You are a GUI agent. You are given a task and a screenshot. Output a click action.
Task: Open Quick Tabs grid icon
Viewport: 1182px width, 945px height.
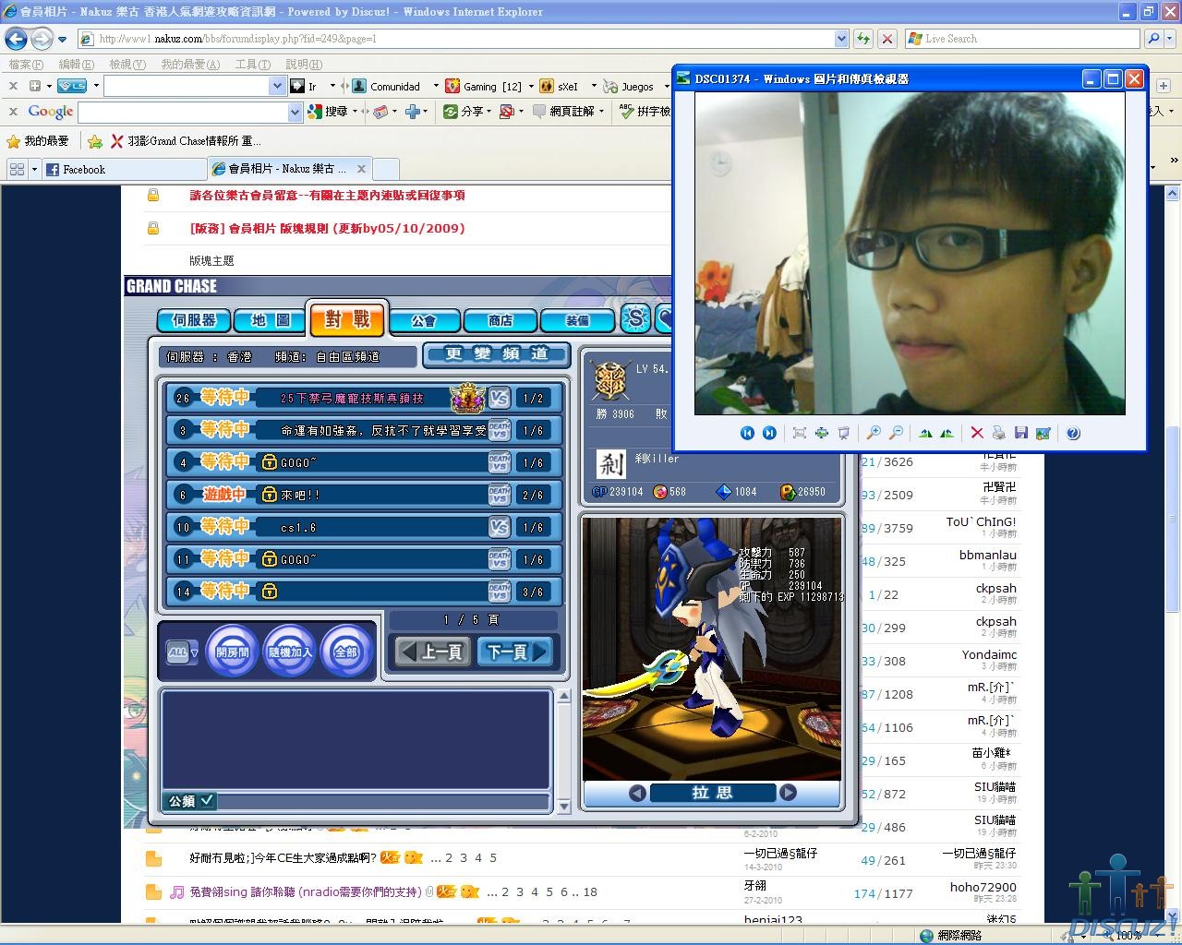pyautogui.click(x=16, y=169)
